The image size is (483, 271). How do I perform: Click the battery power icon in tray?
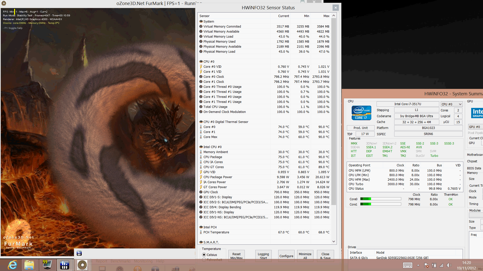(434, 265)
